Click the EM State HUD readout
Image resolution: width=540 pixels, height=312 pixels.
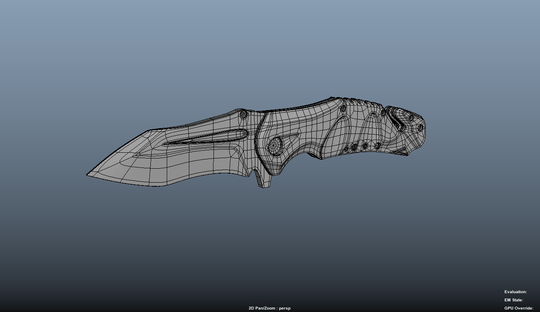[x=513, y=300]
